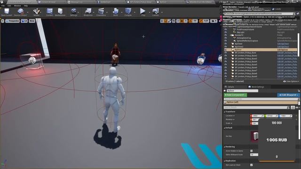This screenshot has width=301, height=169.
Task: Open the Window menu
Action: [17, 6]
